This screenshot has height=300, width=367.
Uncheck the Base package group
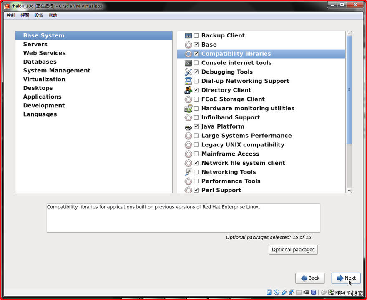[x=196, y=45]
